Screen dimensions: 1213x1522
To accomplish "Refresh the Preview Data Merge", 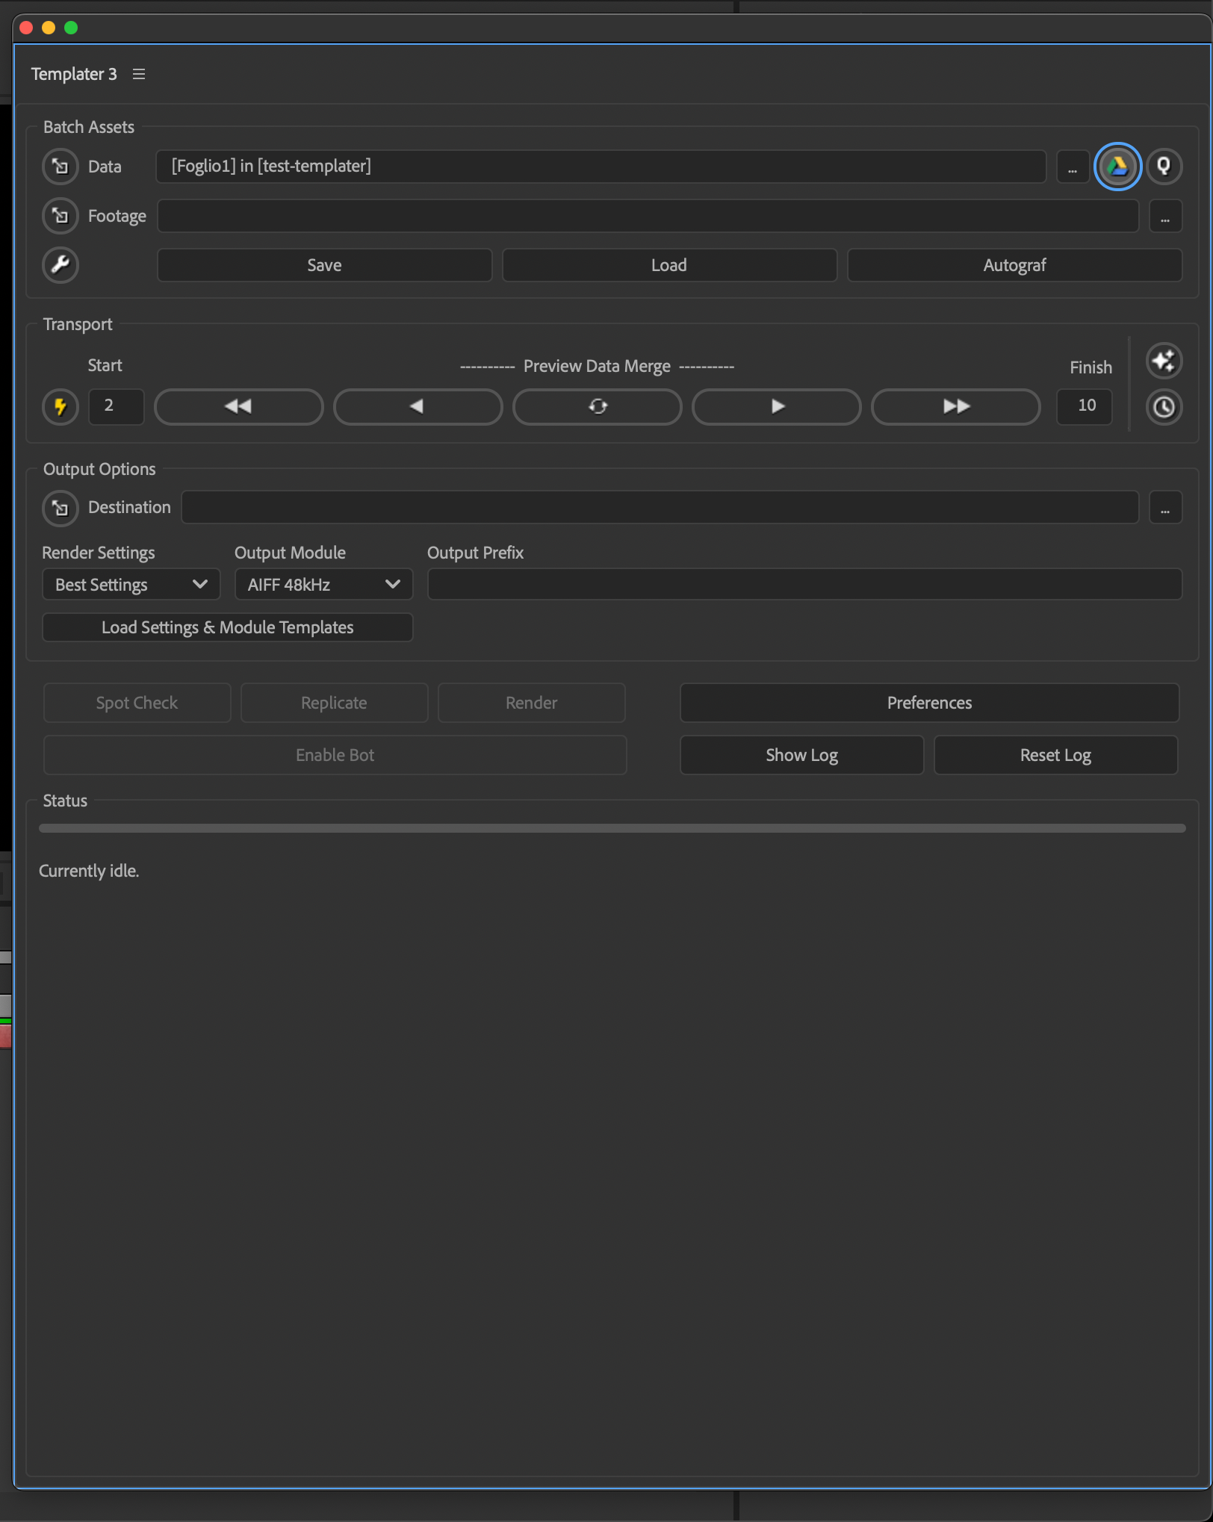I will click(x=598, y=406).
